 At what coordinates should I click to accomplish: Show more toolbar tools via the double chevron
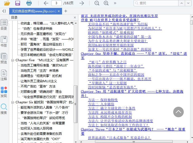pos(115,3)
